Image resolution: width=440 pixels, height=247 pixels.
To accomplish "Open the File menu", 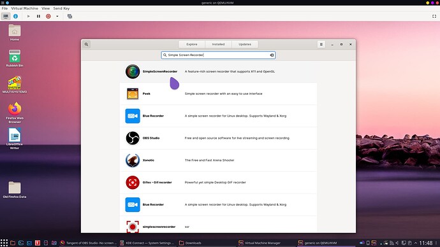I will point(4,8).
